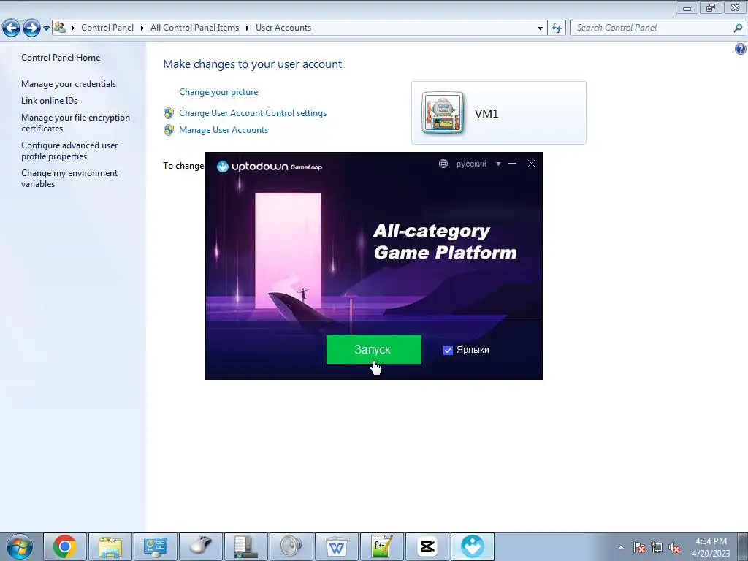The width and height of the screenshot is (748, 561).
Task: Click the GameLoop installer taskbar icon
Action: click(473, 546)
